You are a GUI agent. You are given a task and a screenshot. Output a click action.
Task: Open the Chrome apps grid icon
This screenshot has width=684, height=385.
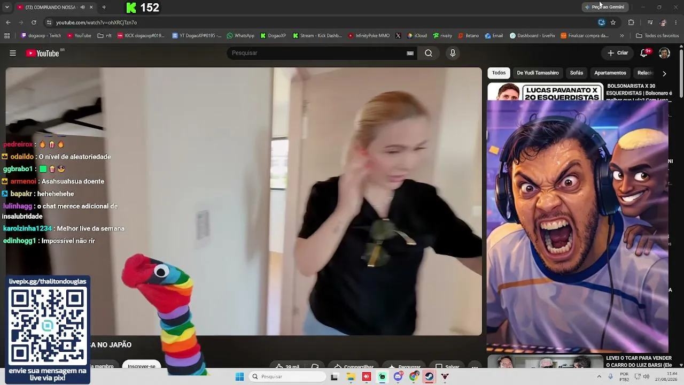pos(7,36)
